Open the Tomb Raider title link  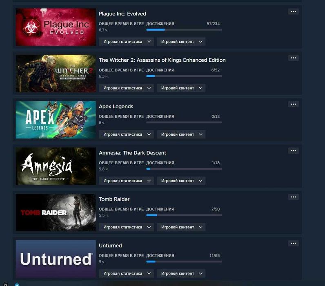click(x=114, y=199)
